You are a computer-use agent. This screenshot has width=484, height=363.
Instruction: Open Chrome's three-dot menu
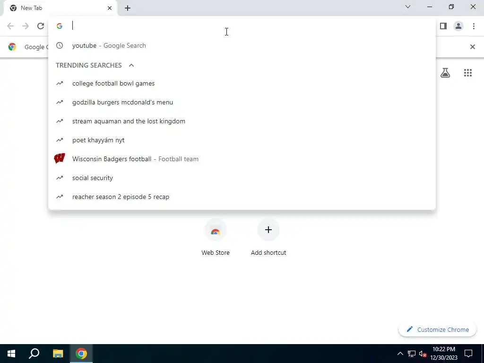coord(474,26)
